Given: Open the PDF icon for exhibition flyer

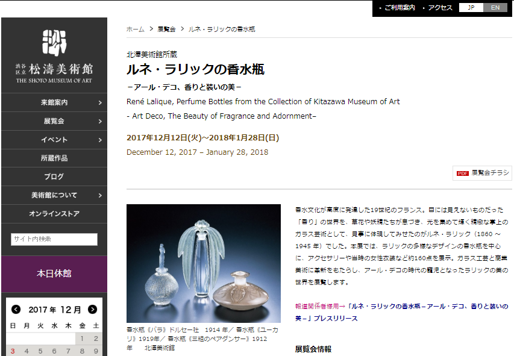Looking at the screenshot, I should [x=463, y=173].
